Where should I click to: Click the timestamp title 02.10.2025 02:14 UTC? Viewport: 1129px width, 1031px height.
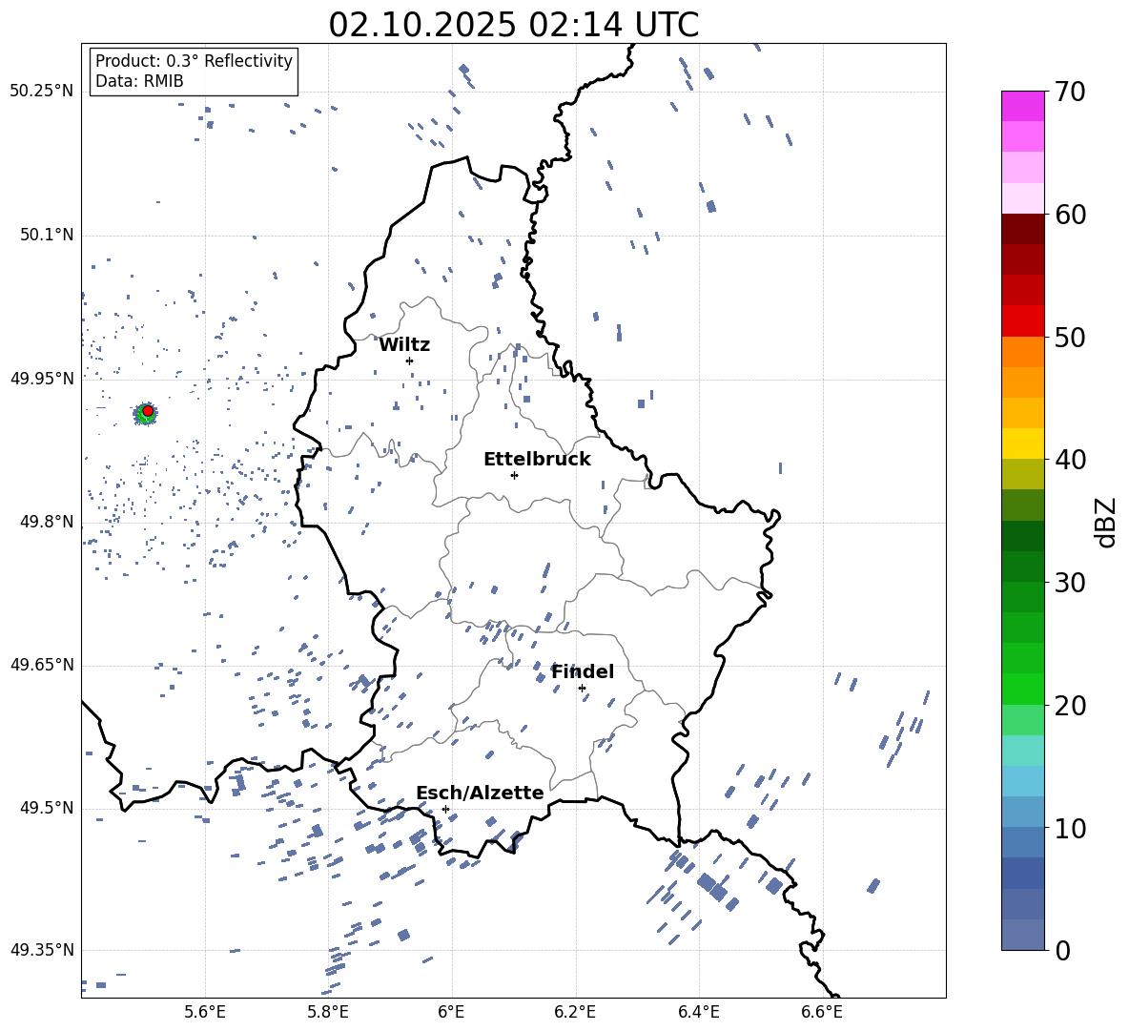[513, 25]
